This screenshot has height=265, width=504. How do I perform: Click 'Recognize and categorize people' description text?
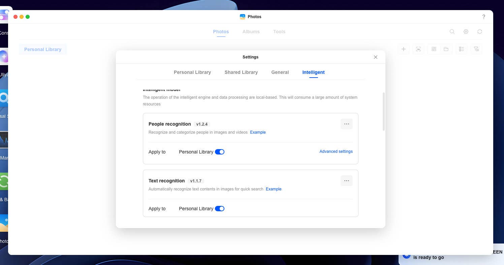coord(198,132)
